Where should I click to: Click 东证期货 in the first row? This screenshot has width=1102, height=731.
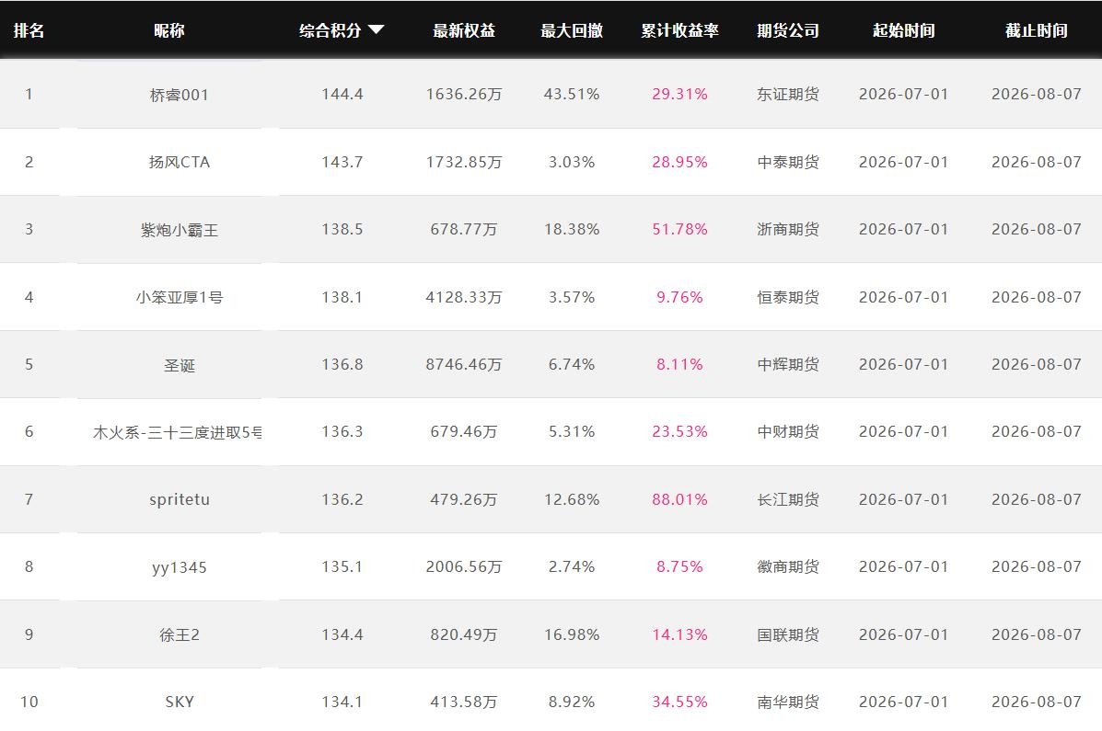pos(788,94)
